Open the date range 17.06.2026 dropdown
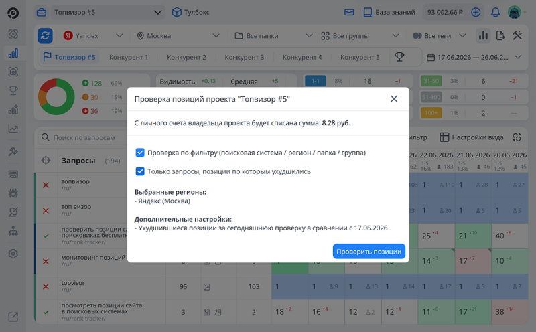536x332 pixels. point(474,57)
